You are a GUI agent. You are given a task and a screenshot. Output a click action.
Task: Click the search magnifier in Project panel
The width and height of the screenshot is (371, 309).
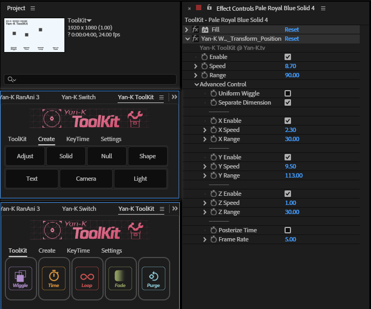pos(11,79)
